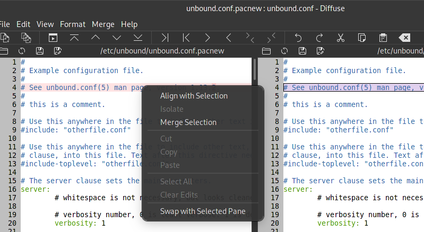
Task: Click 'server:' on line 16 in left pane
Action: pos(36,189)
